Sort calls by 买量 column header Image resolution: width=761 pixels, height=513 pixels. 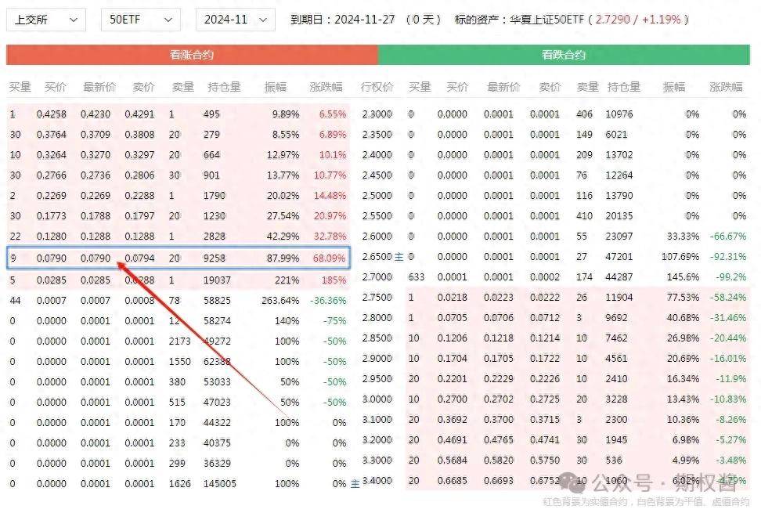[20, 87]
